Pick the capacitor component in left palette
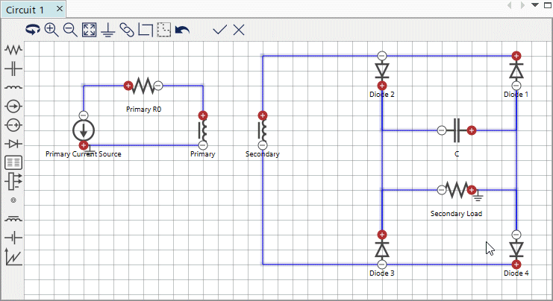Viewport: 553px width, 301px height. (x=13, y=69)
